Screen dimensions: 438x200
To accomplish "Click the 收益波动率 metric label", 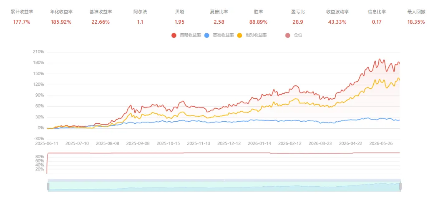I will click(x=337, y=12).
